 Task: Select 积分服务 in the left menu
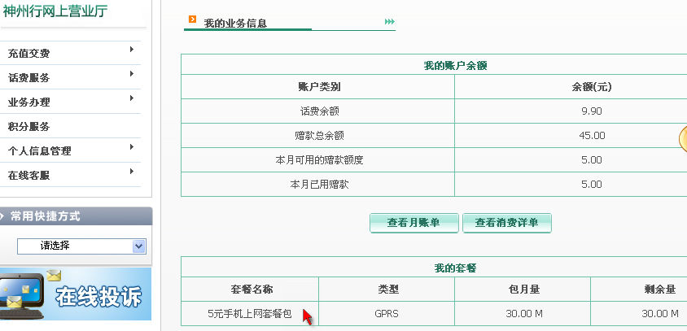(x=29, y=127)
